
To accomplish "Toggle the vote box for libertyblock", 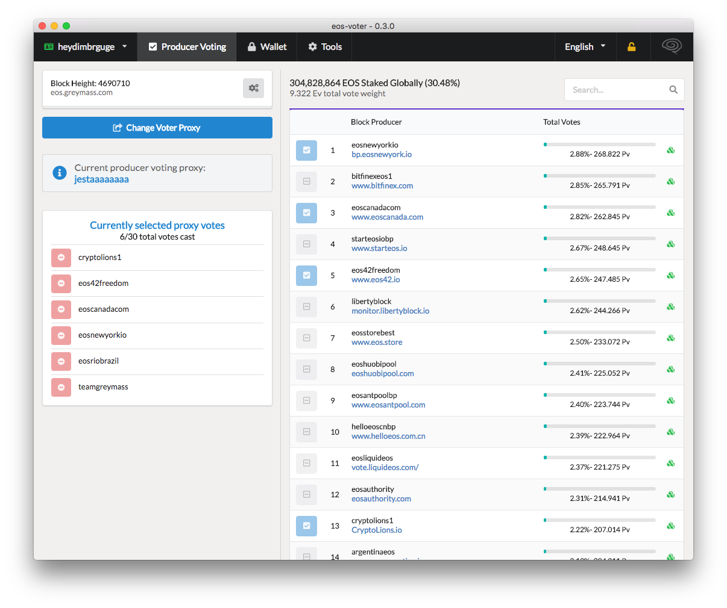I will pyautogui.click(x=306, y=307).
